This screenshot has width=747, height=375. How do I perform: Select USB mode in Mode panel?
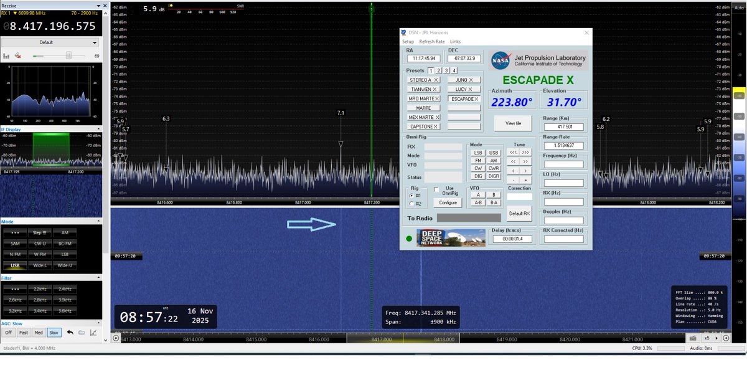(14, 265)
